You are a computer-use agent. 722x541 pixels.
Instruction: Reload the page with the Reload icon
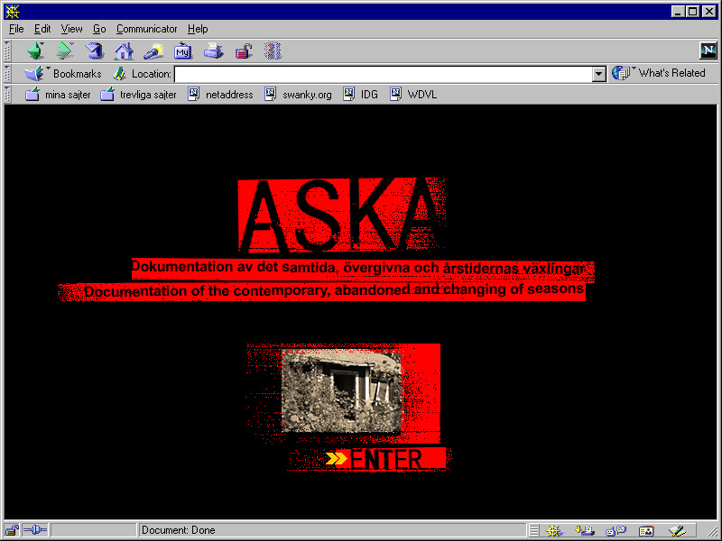pyautogui.click(x=94, y=51)
